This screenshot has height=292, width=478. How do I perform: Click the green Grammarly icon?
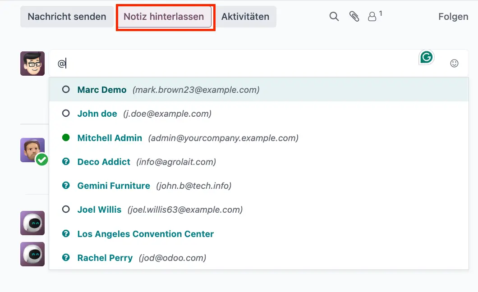coord(426,57)
